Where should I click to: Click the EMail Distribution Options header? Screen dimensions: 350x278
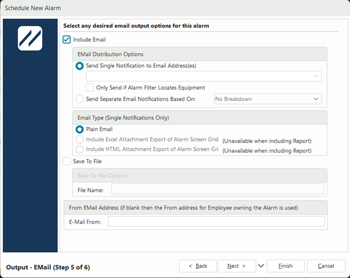pos(200,54)
